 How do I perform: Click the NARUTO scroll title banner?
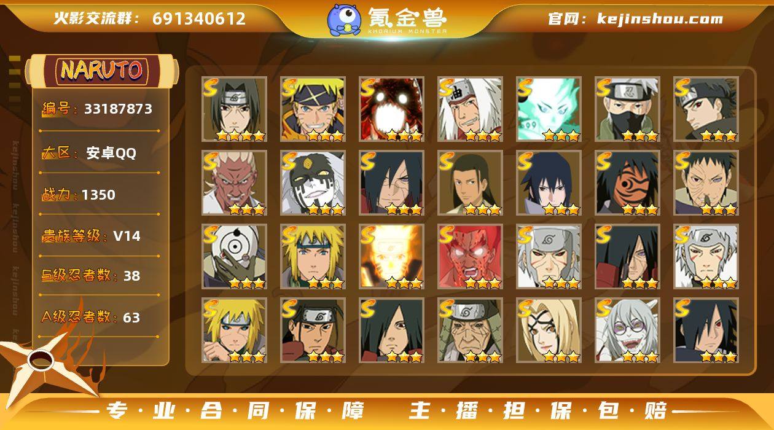[x=101, y=71]
